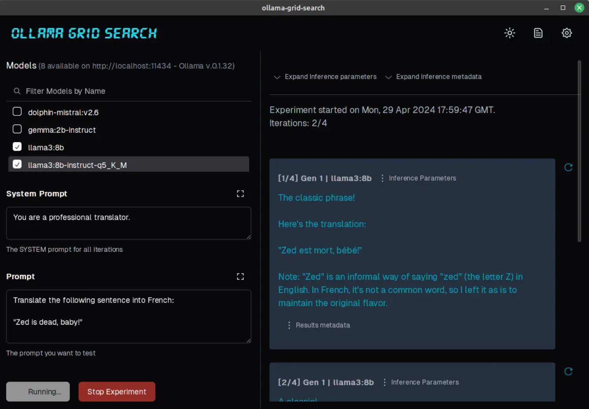The height and width of the screenshot is (409, 589).
Task: Expand Inference parameters section
Action: (325, 77)
